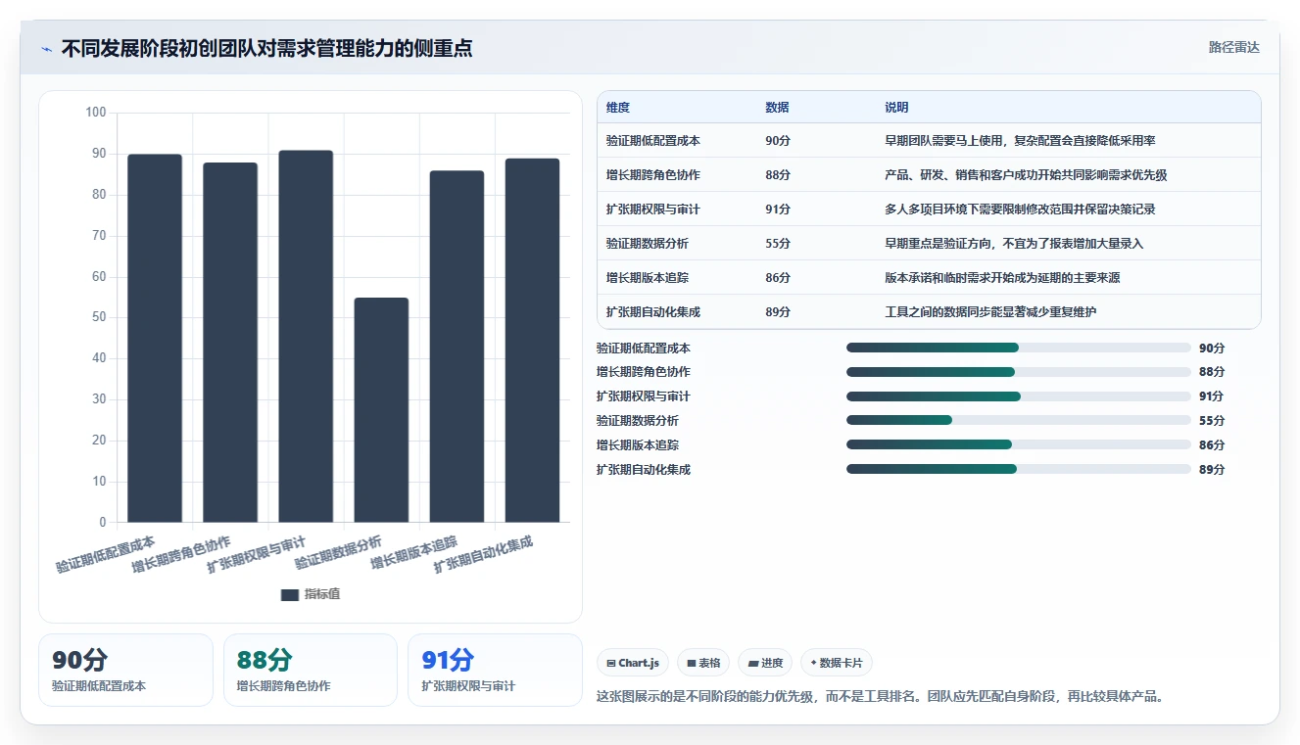Click description about 产品、研发、销售和客户成功

click(x=1026, y=175)
